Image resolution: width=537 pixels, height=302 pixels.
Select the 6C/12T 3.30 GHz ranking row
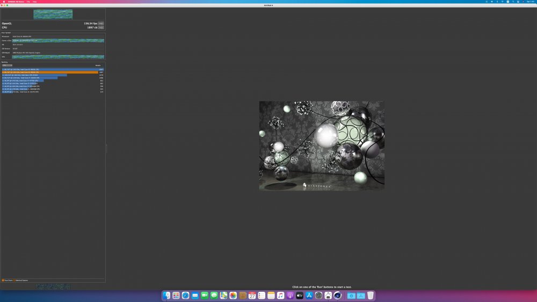point(53,78)
